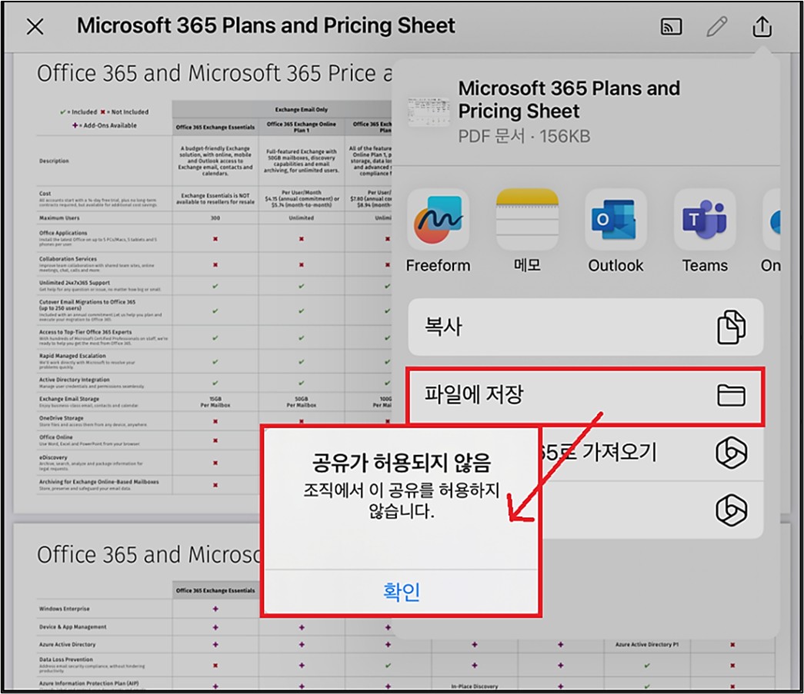Click the copy icon in 복사 row
Viewport: 804px width, 694px height.
pos(731,327)
